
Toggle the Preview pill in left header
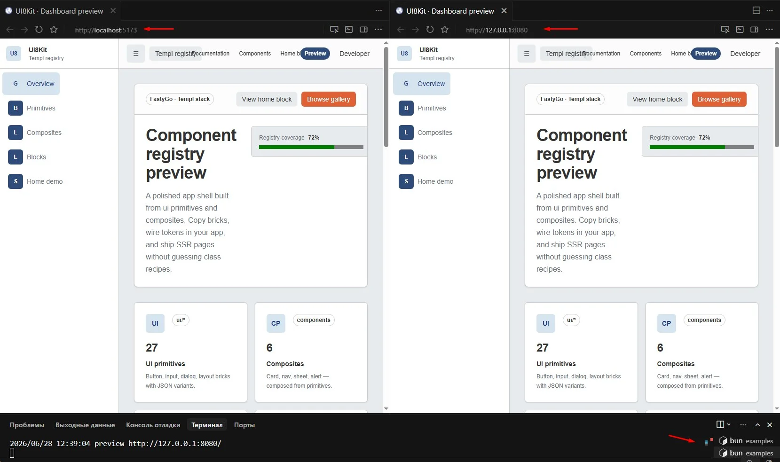315,54
